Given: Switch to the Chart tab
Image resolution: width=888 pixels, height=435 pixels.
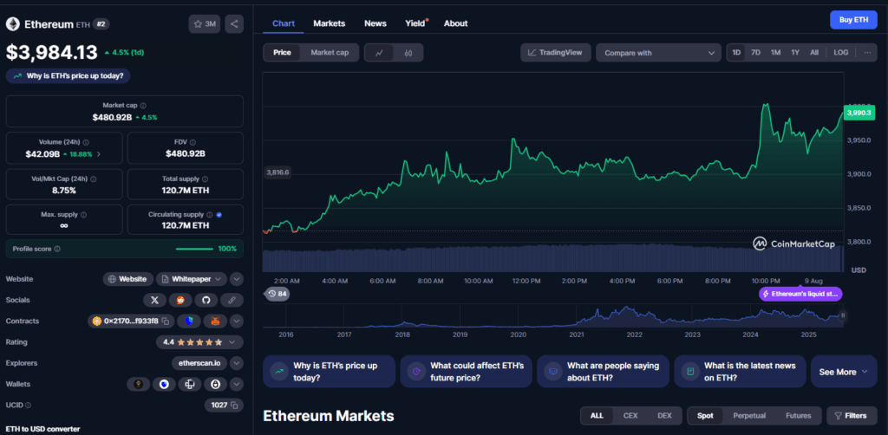Looking at the screenshot, I should pos(284,23).
